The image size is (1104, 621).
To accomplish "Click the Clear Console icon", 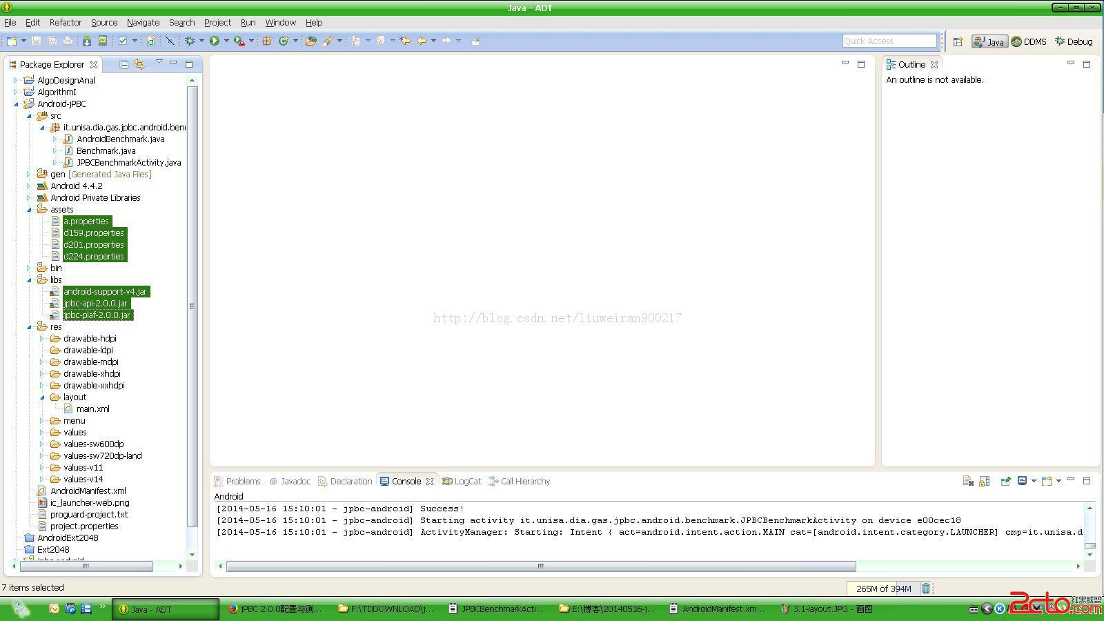I will click(x=968, y=482).
